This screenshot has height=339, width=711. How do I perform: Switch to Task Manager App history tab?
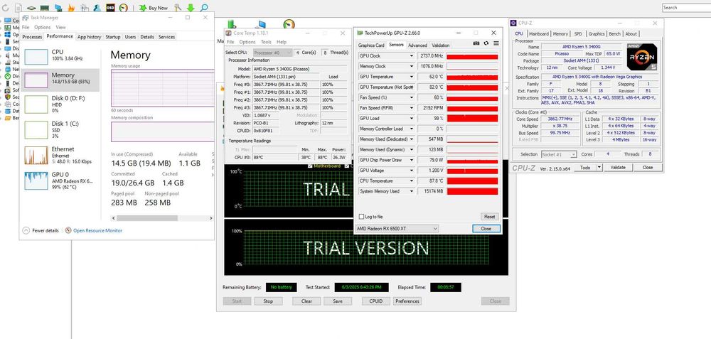89,37
